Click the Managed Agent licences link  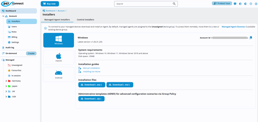tap(234, 27)
